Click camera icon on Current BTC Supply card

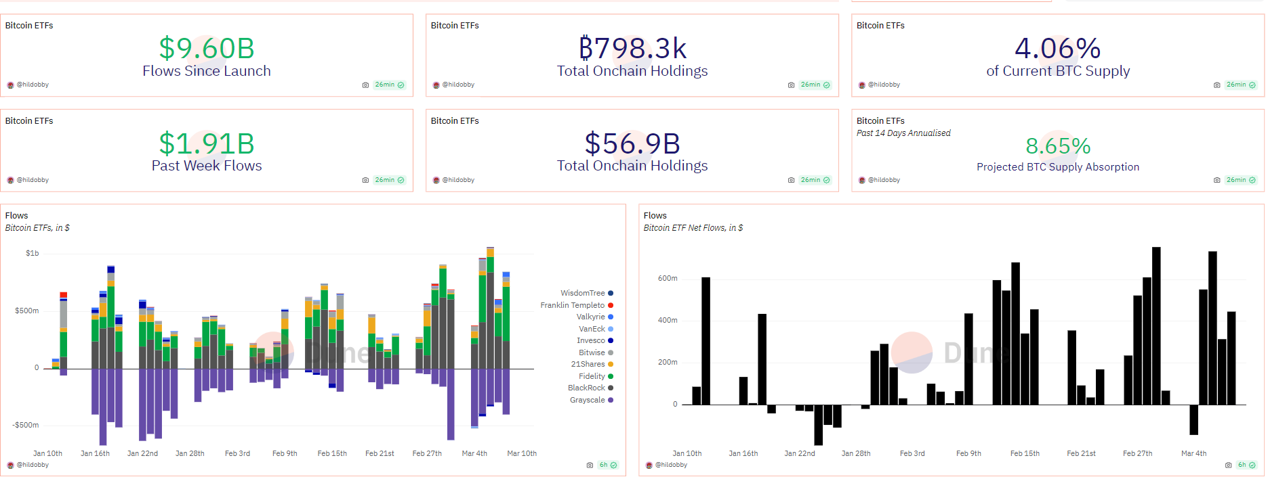pos(1216,85)
